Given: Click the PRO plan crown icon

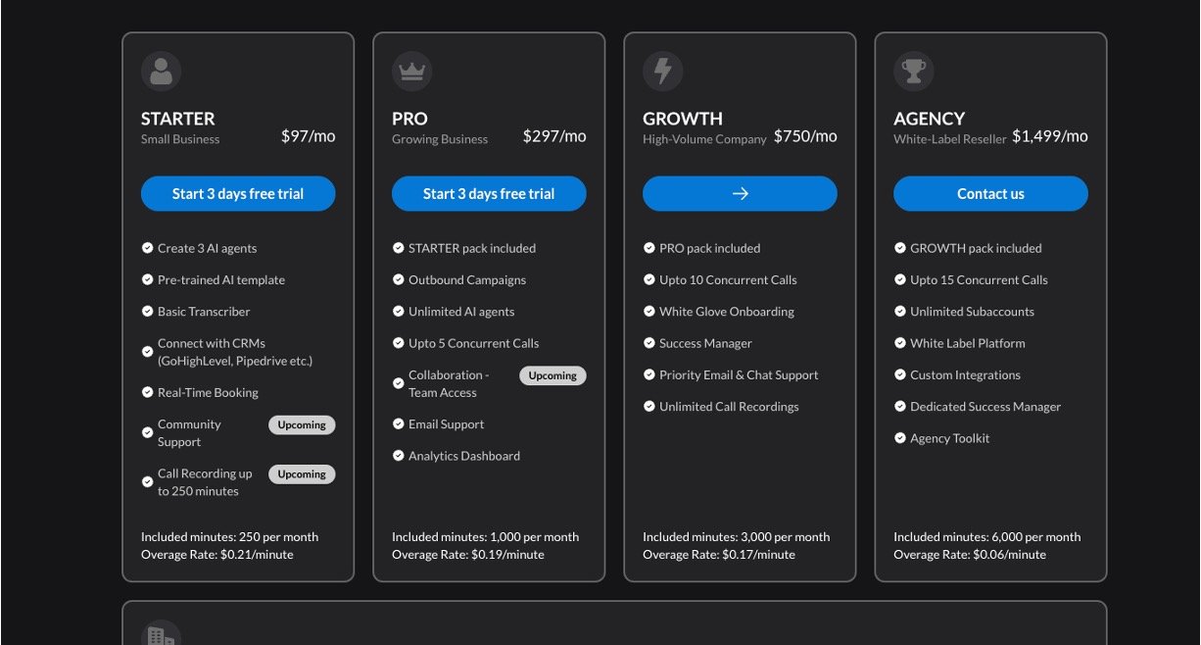Looking at the screenshot, I should click(412, 72).
